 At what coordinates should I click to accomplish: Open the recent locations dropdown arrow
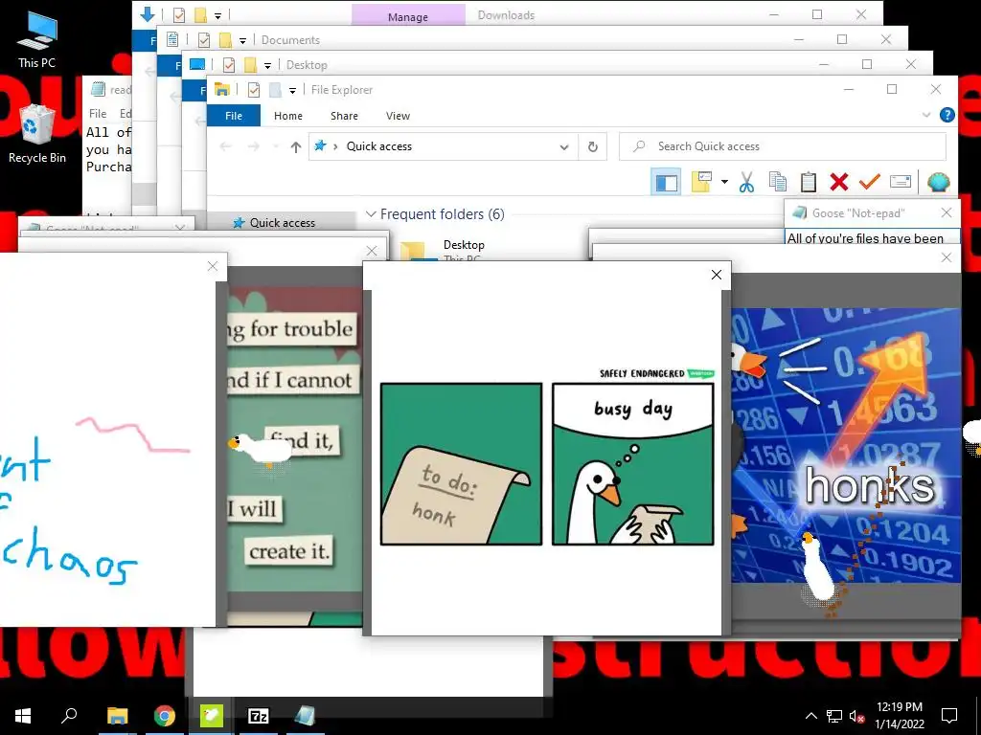[x=276, y=146]
